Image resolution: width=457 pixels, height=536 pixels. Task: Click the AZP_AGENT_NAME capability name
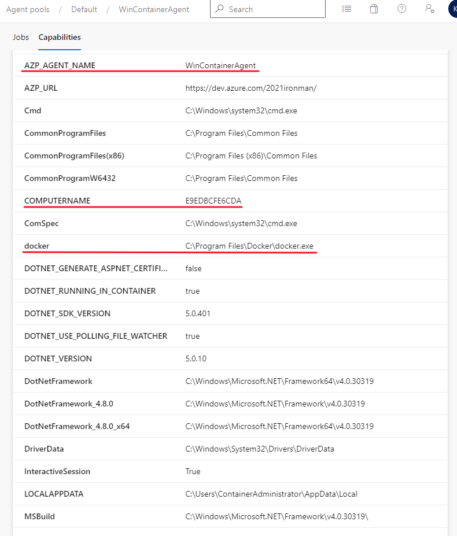point(60,65)
